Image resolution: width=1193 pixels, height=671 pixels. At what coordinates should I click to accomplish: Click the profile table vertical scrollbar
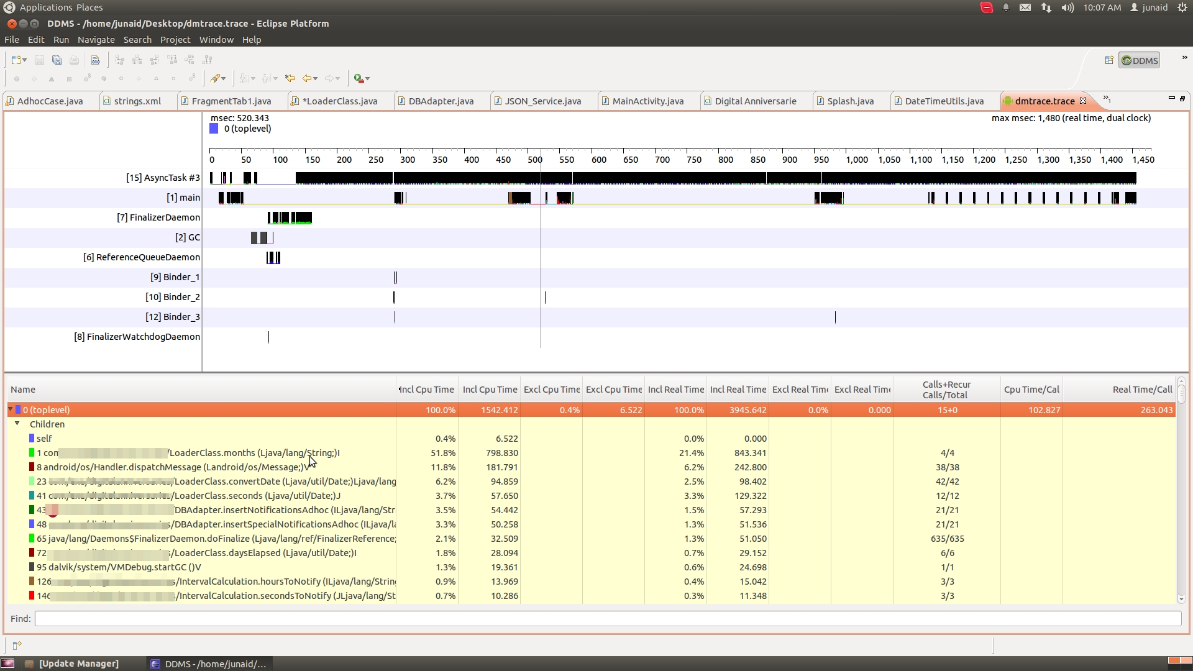click(x=1181, y=490)
